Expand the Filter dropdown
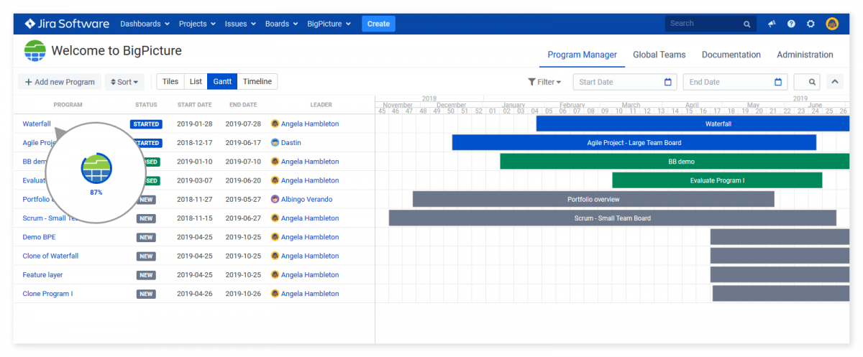Screen dimensions: 863x357 pos(545,82)
